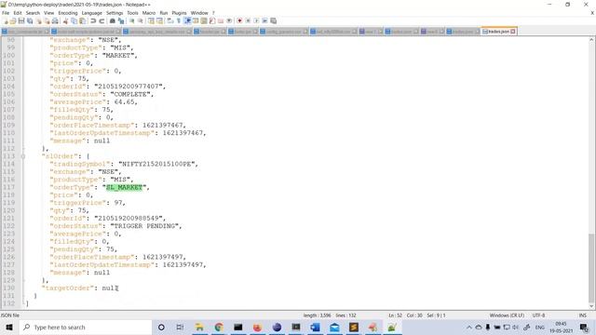Click the vertical scrollbar down arrow
The image size is (596, 335).
[592, 306]
